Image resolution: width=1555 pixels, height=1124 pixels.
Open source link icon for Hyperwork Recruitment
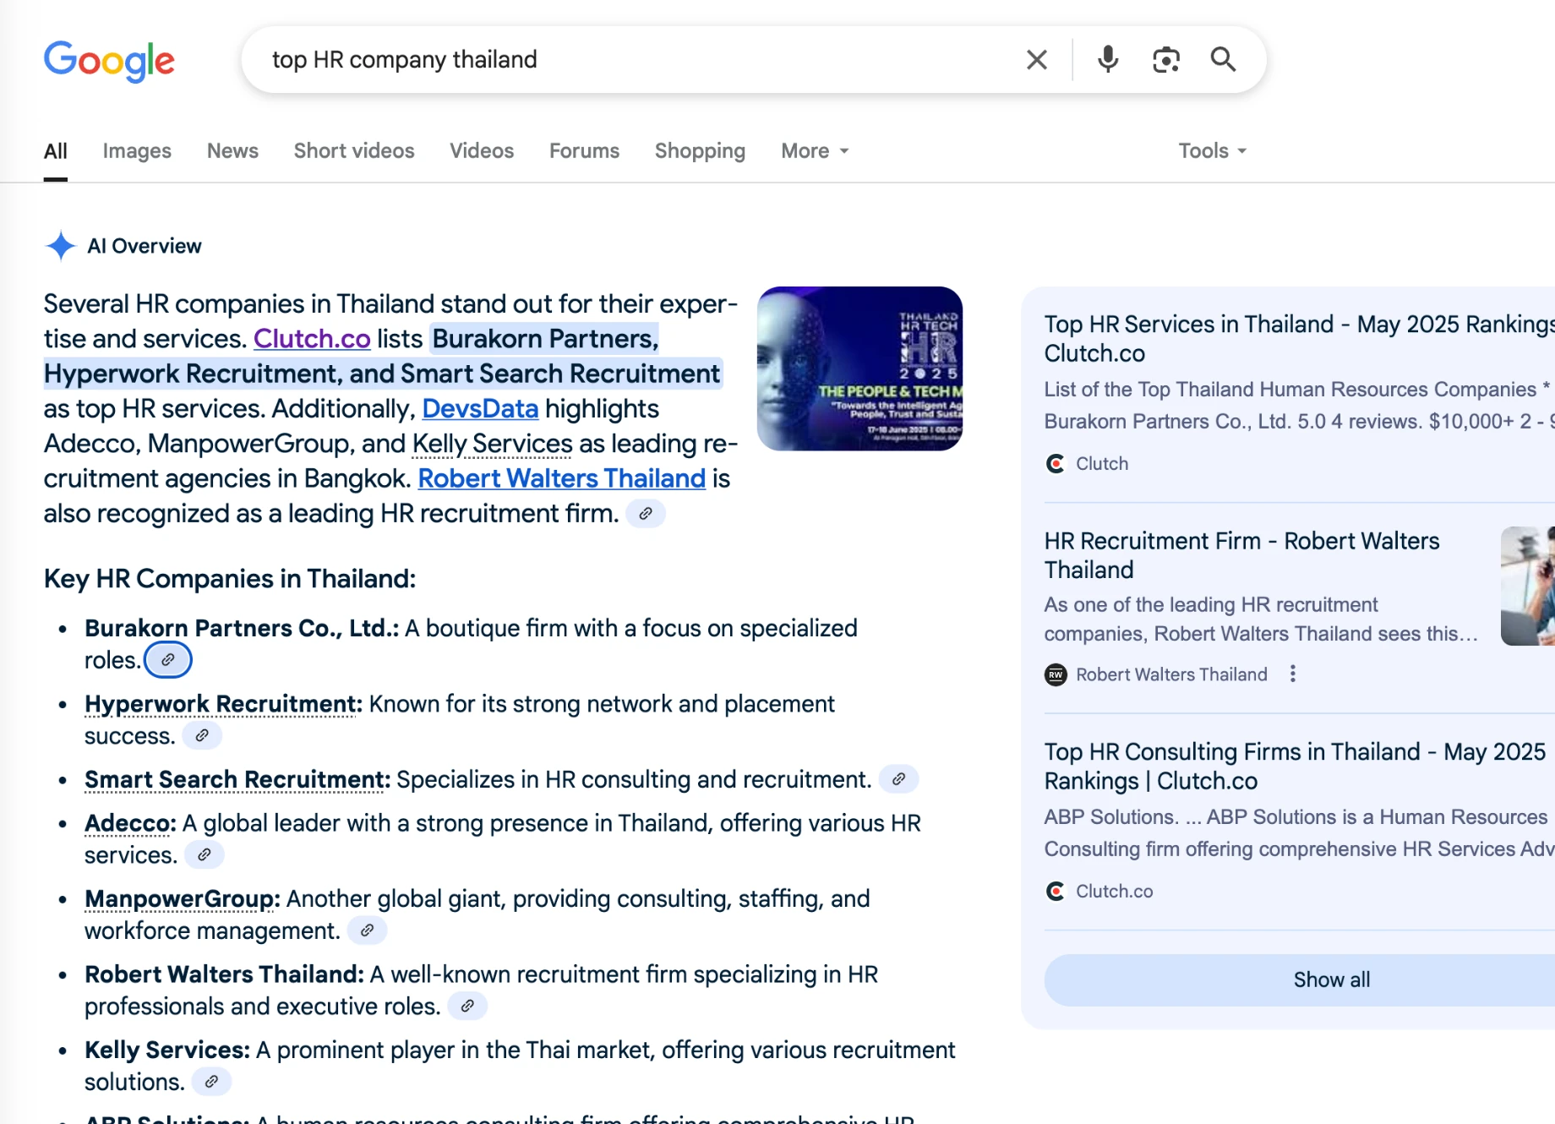click(202, 735)
